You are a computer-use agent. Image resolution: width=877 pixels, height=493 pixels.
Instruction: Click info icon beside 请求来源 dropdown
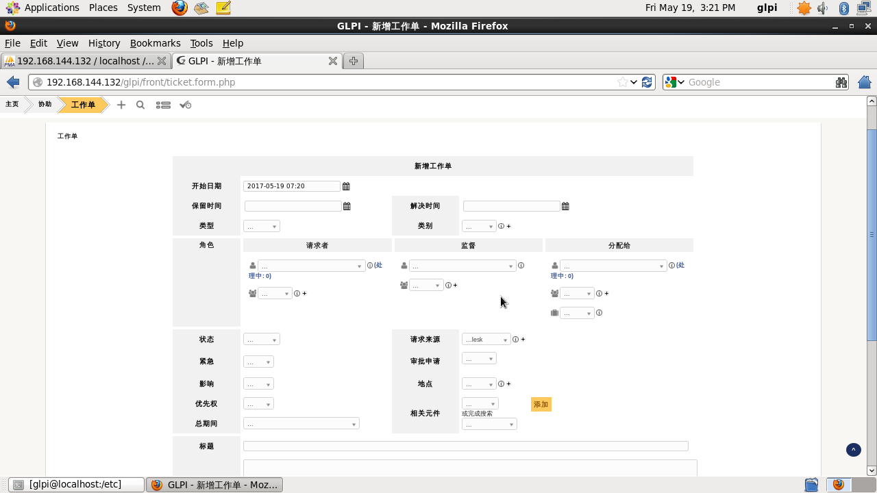pos(515,340)
